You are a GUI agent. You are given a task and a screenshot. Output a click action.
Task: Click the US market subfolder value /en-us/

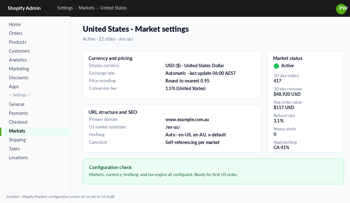(x=173, y=127)
